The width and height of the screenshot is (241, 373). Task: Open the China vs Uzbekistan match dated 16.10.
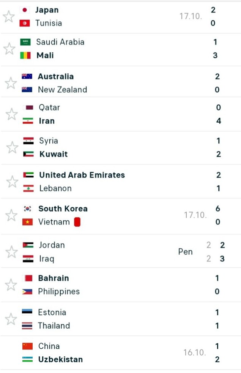[x=121, y=353]
